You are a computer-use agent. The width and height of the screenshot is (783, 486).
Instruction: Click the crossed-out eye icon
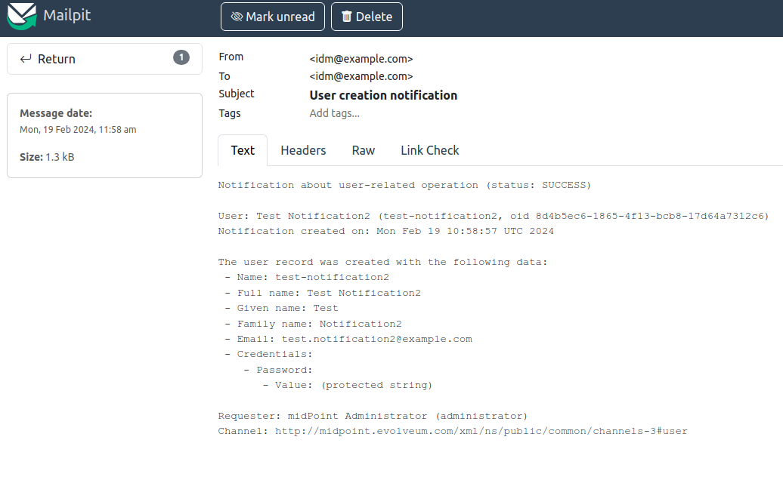[237, 17]
